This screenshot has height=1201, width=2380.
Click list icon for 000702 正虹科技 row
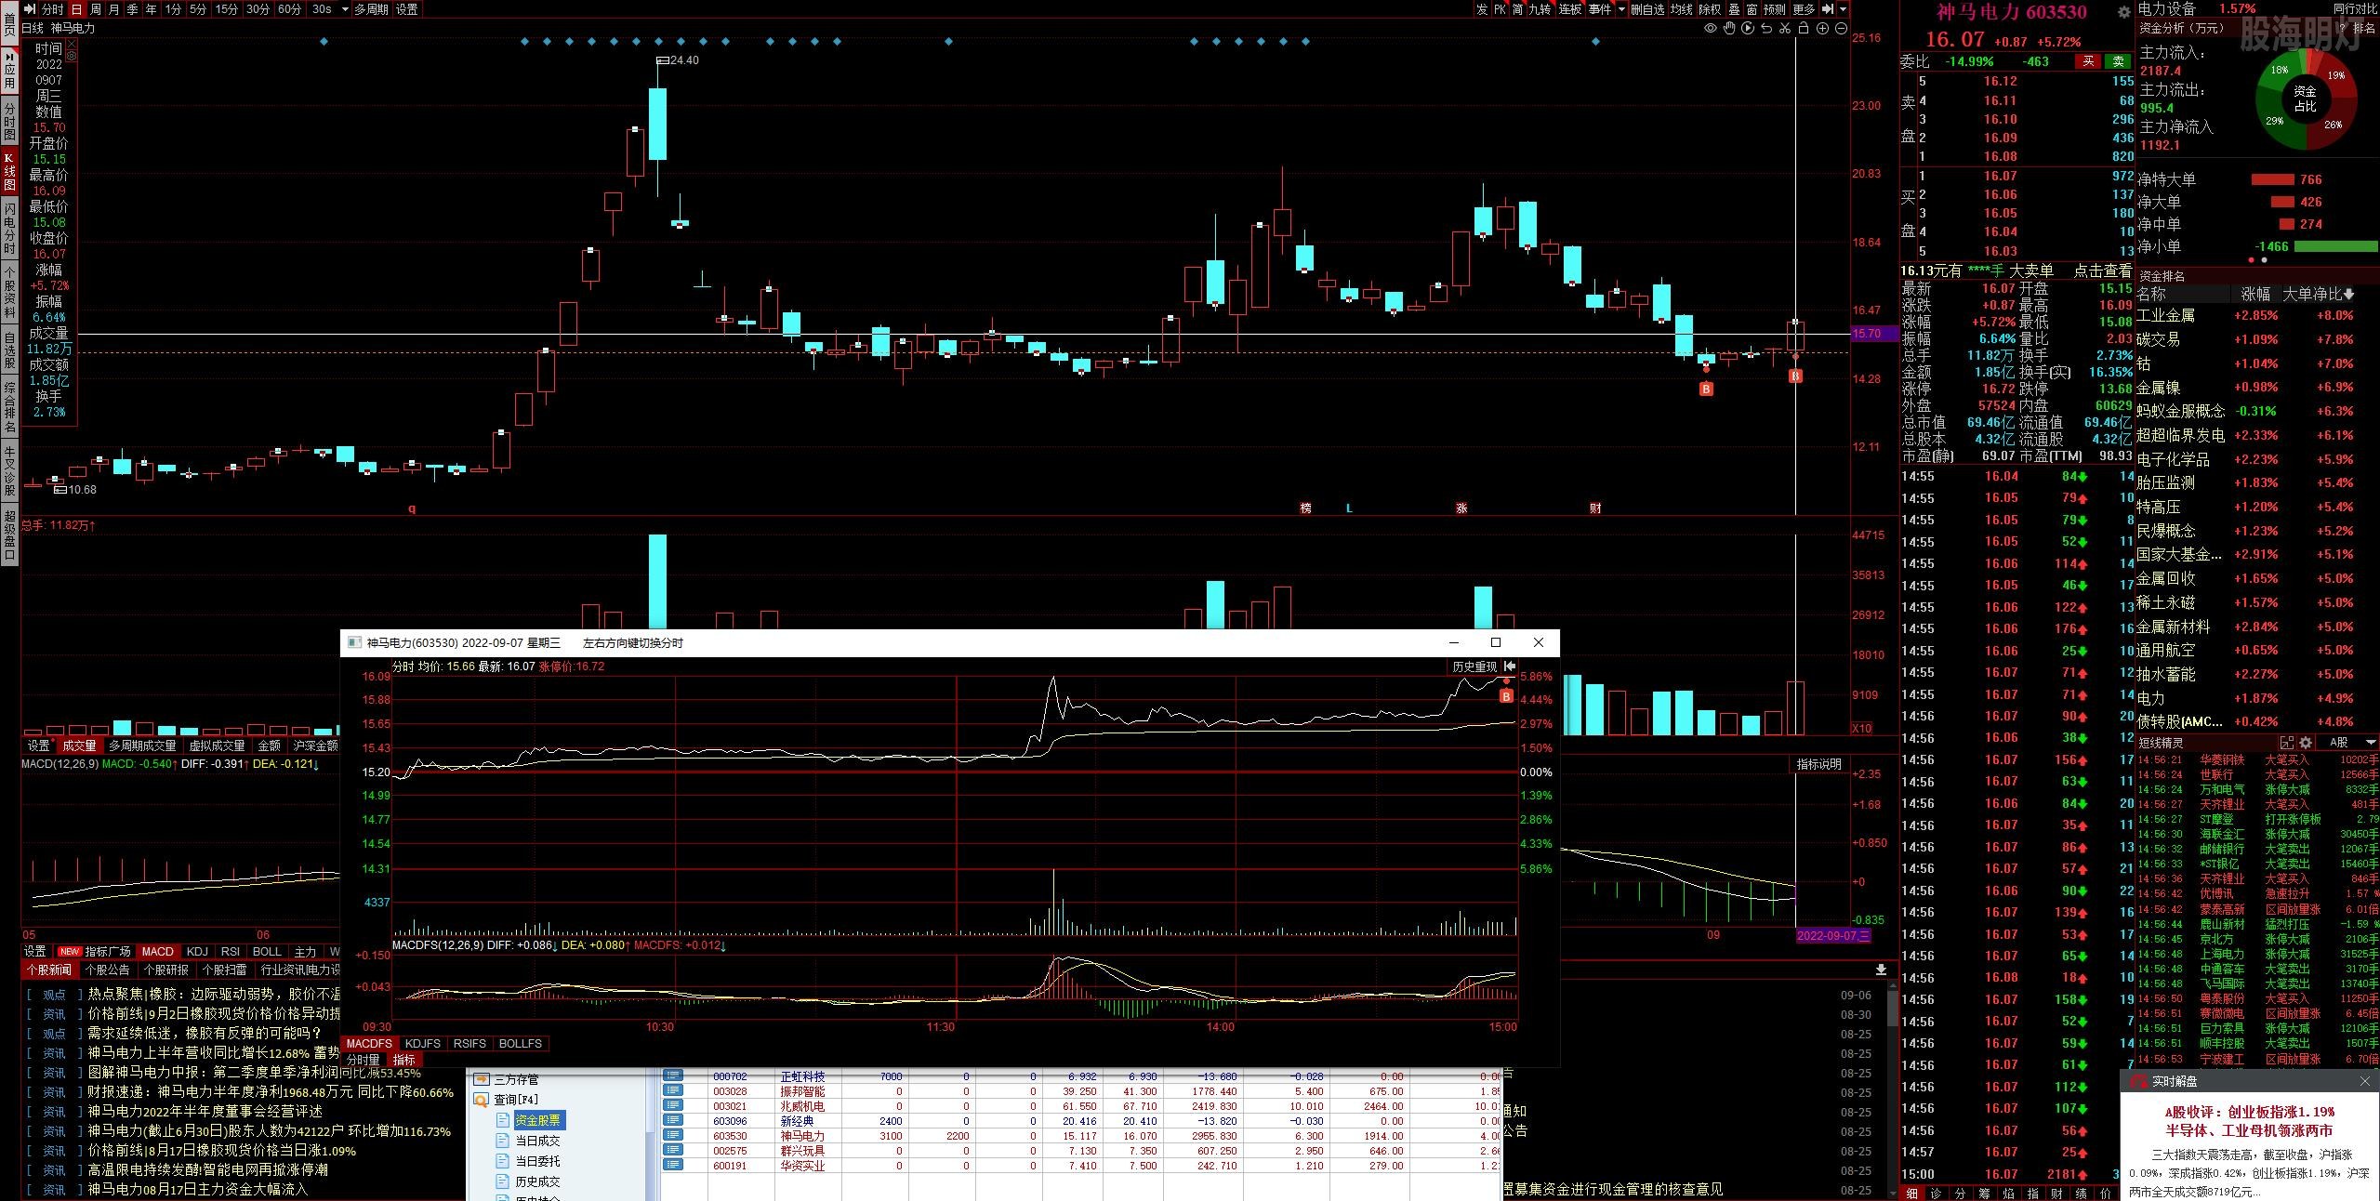point(672,1076)
